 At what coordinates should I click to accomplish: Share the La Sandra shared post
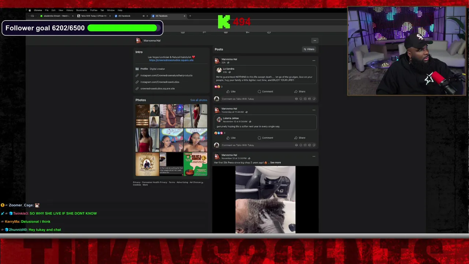pyautogui.click(x=300, y=91)
